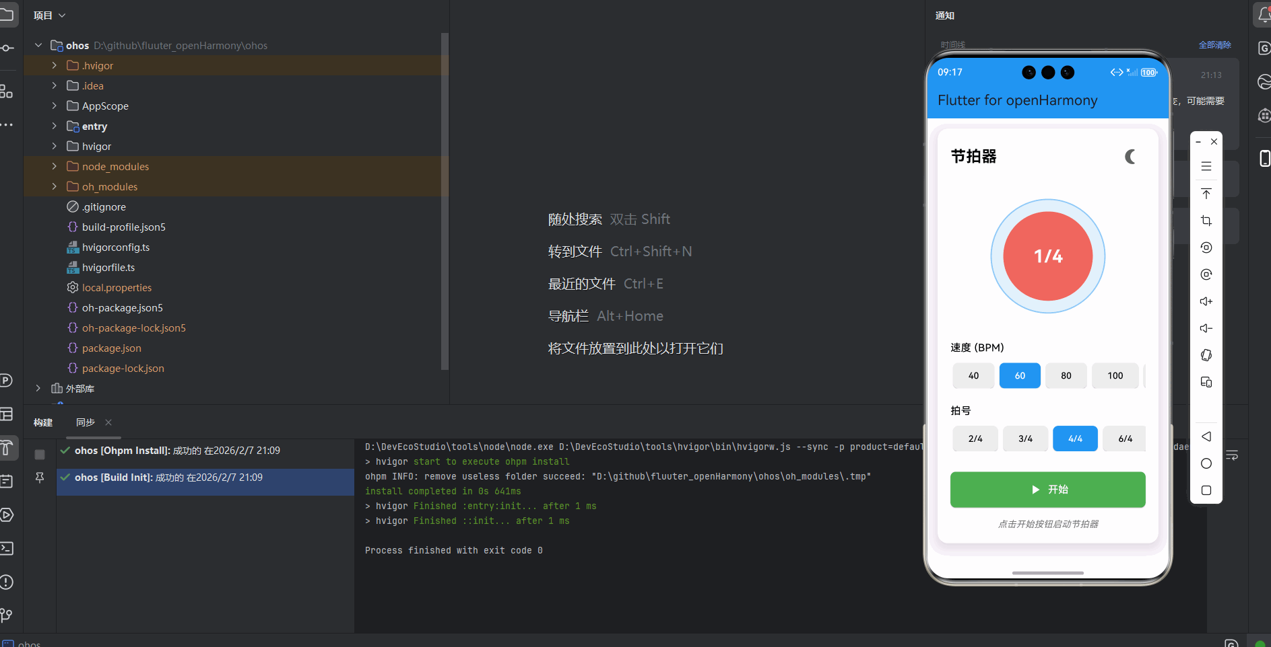This screenshot has width=1271, height=647.
Task: Show more tool windows ellipsis icon
Action: 6,125
